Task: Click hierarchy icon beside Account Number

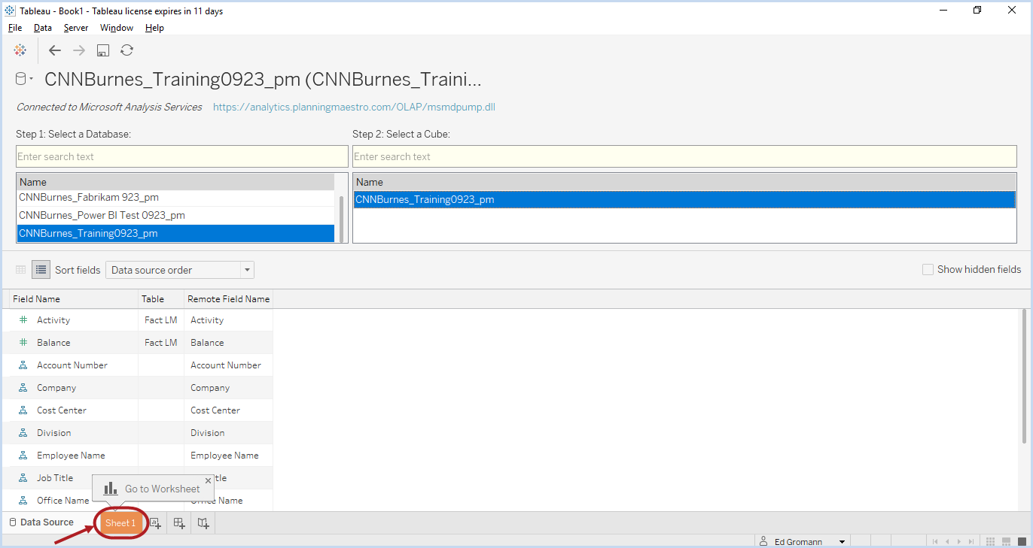Action: (x=23, y=365)
